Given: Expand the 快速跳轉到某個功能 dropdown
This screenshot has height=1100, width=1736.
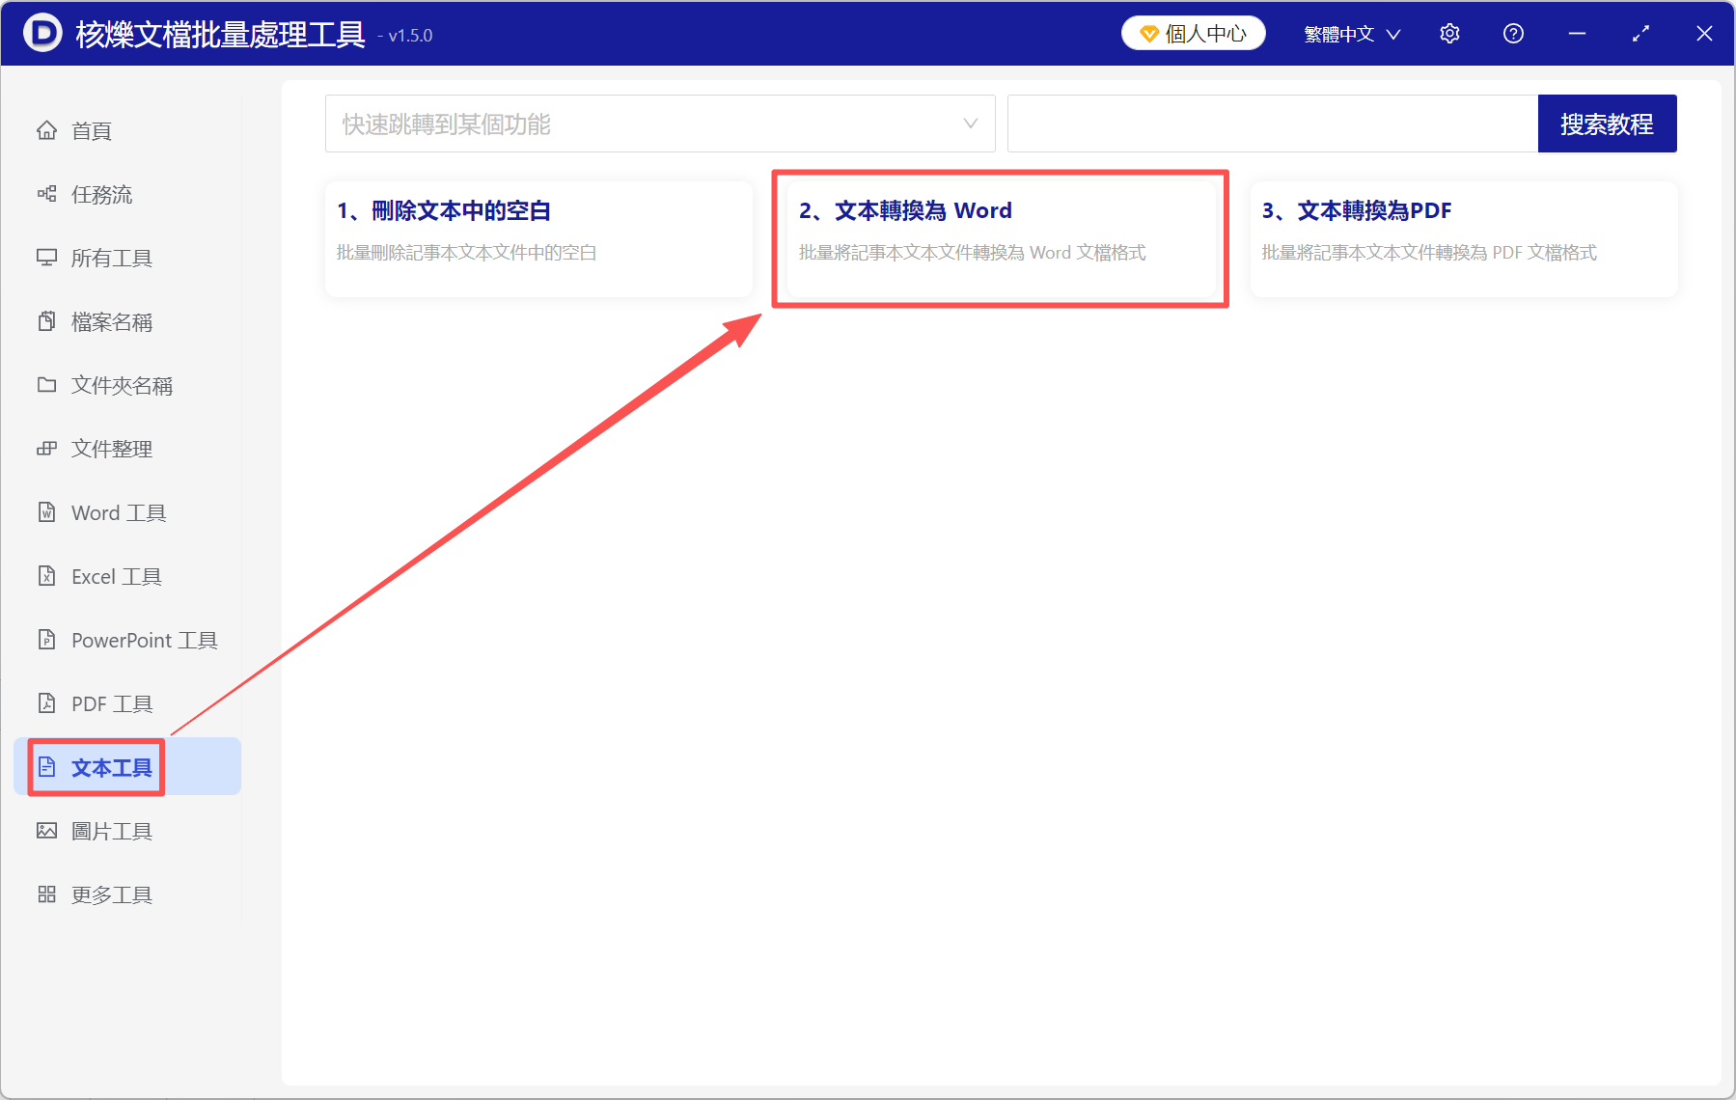Looking at the screenshot, I should (x=659, y=124).
